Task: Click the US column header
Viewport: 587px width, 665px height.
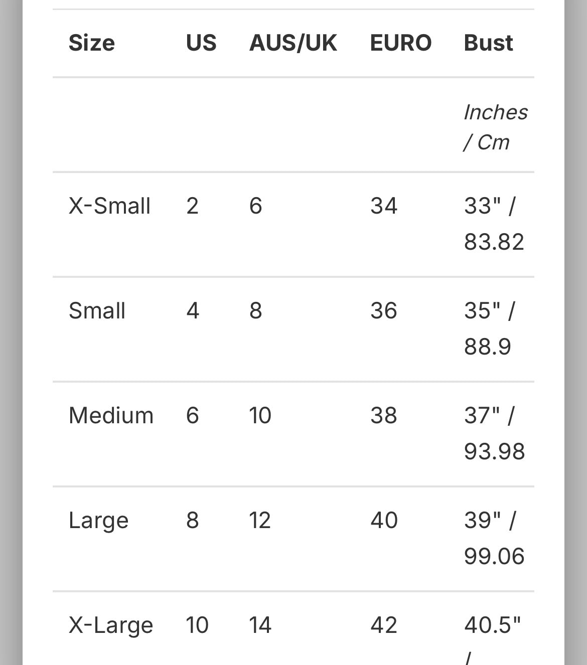Action: click(x=201, y=43)
